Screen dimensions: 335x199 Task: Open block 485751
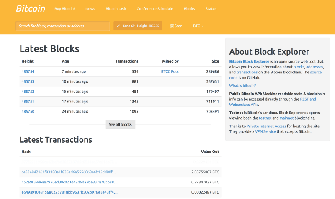[x=28, y=102]
